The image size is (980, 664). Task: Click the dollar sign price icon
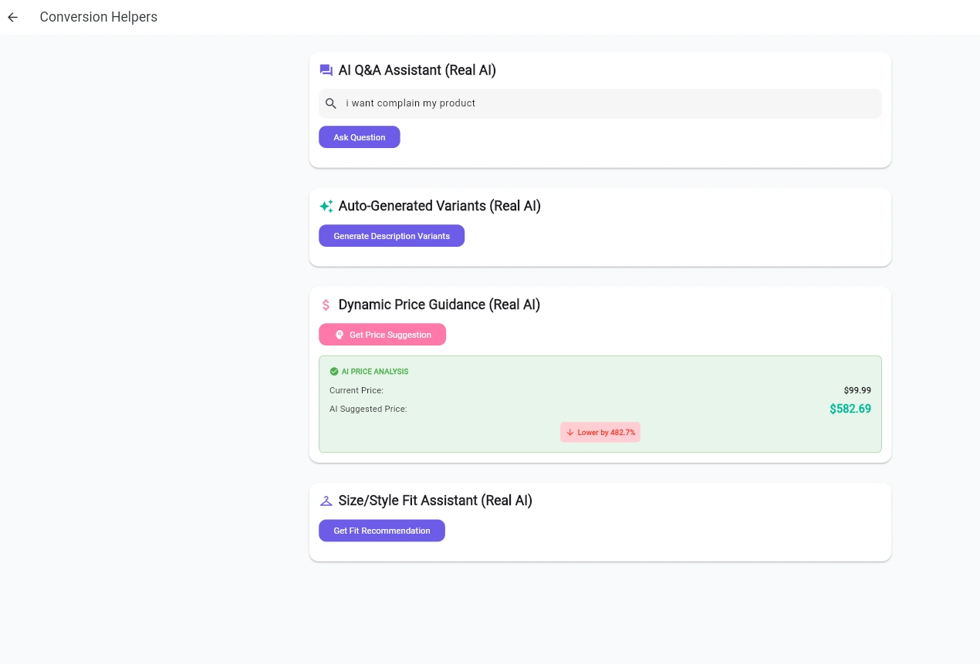326,305
